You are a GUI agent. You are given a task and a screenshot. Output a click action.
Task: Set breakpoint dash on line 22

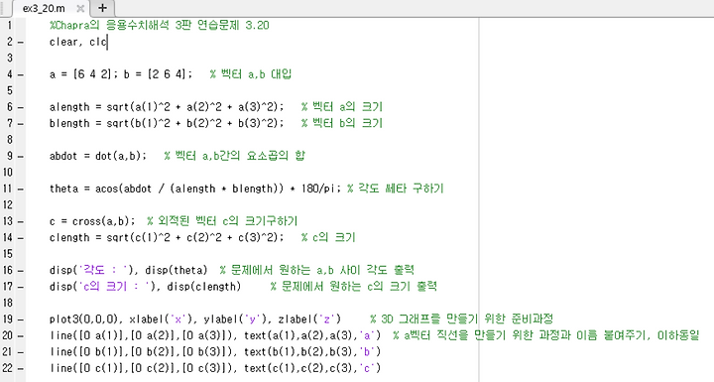[21, 368]
